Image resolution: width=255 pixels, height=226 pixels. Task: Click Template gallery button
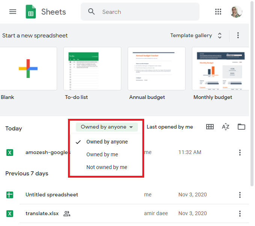(x=191, y=35)
